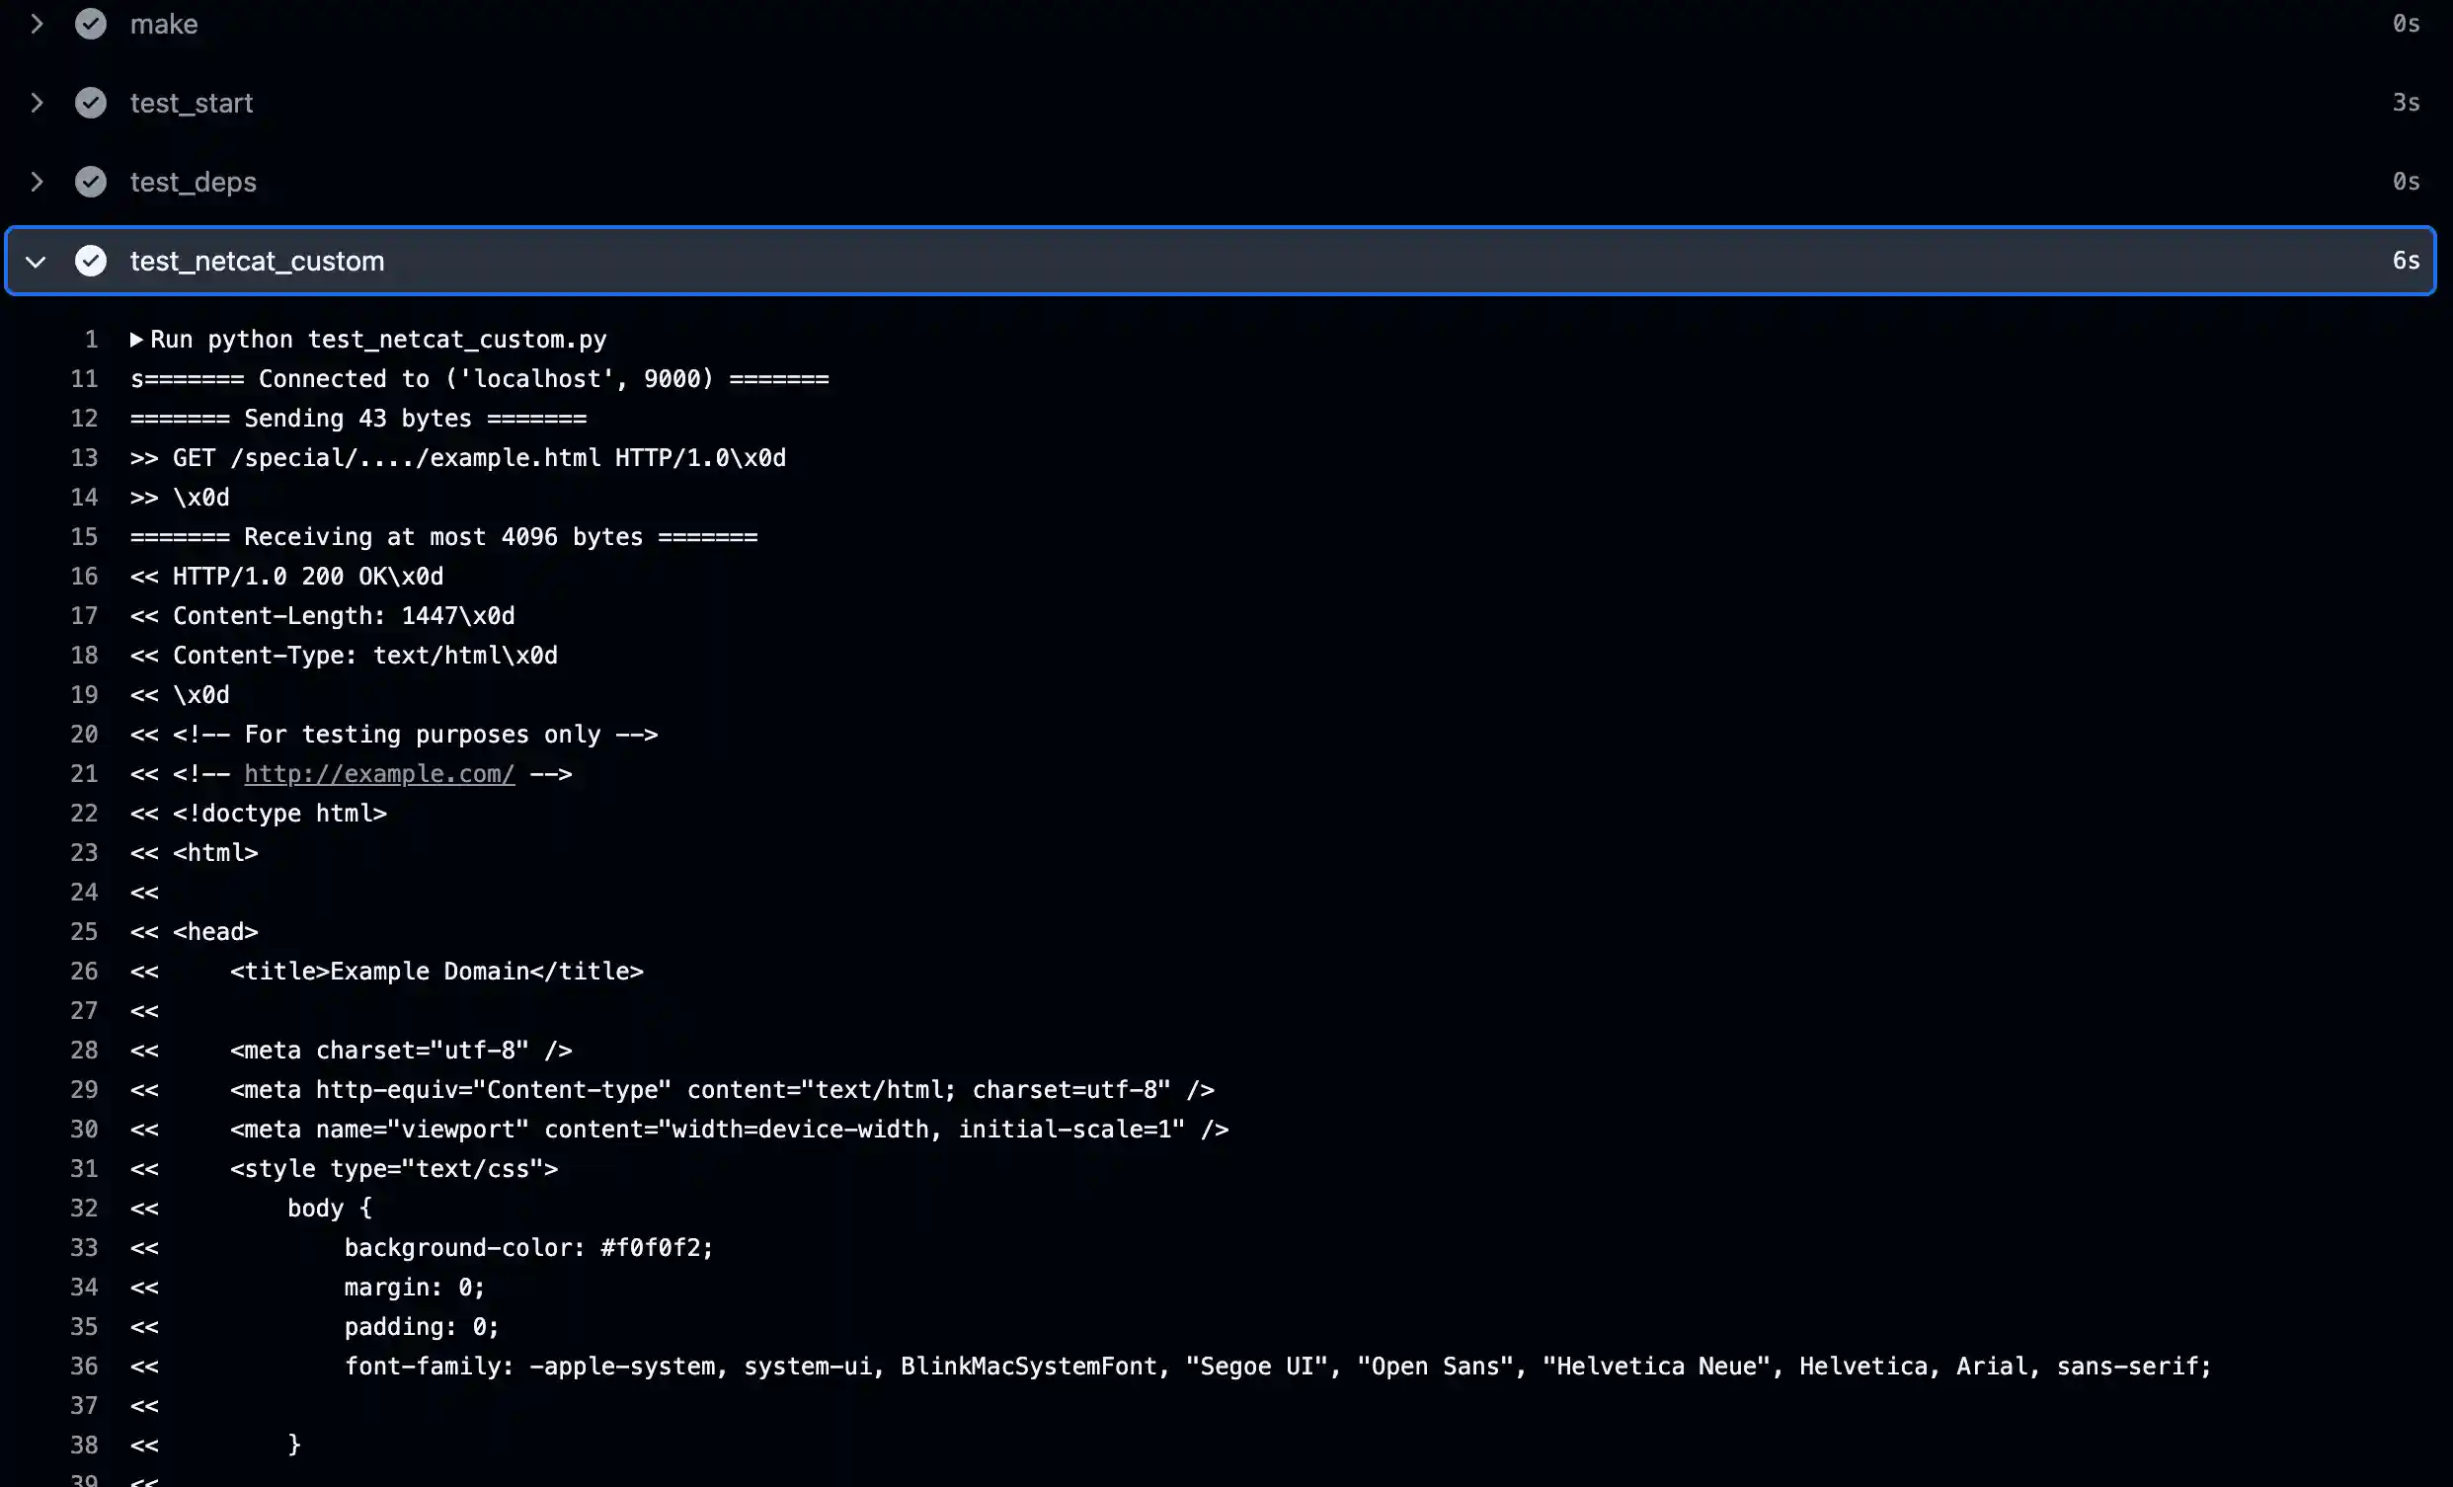Click the make step success checkmark icon
Screen dimensions: 2453x1487
(x=91, y=24)
